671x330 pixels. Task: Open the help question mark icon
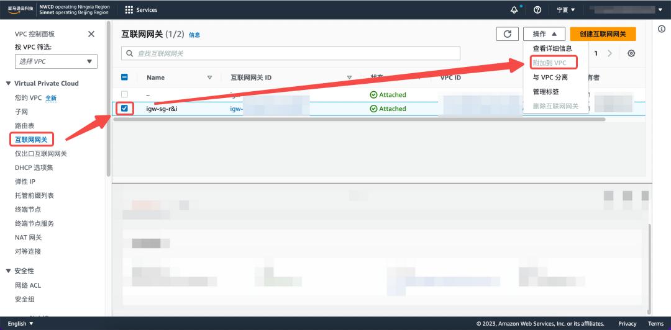538,10
